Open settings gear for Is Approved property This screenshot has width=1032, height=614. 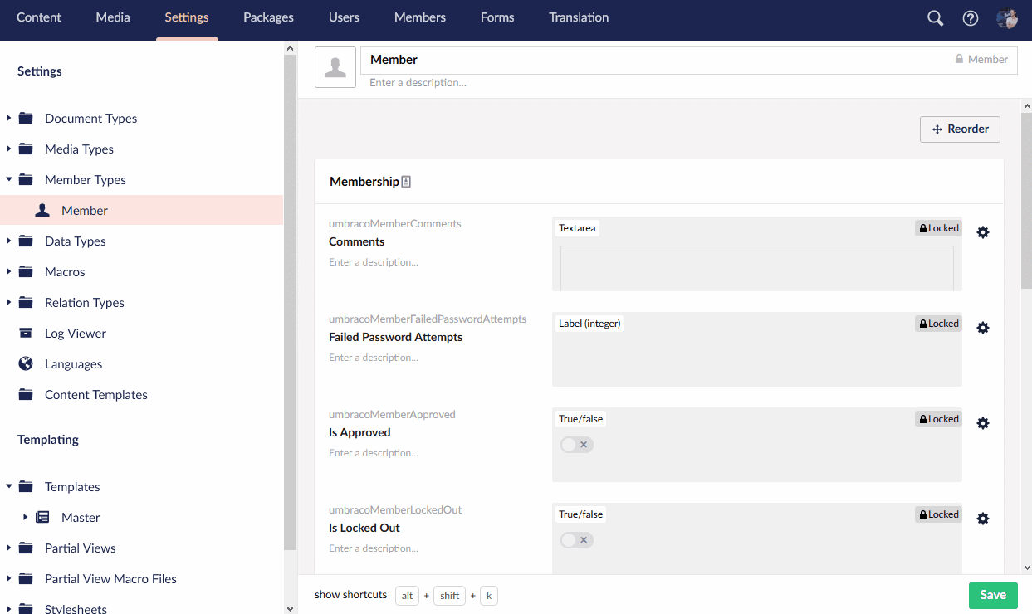pos(983,423)
